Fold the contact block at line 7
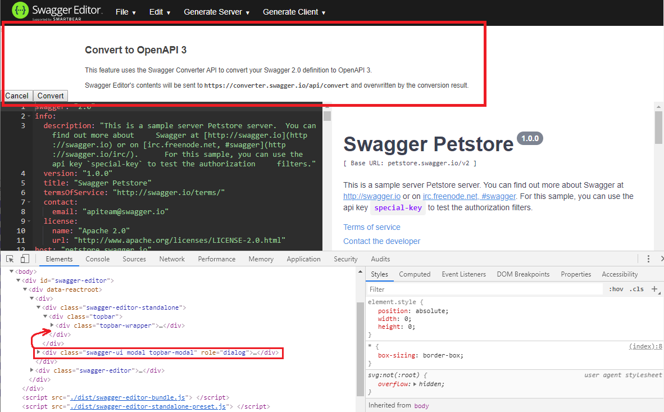Image resolution: width=664 pixels, height=412 pixels. point(29,202)
